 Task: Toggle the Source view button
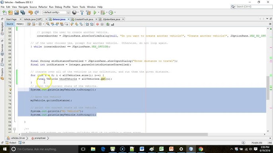pyautogui.click(x=10, y=24)
